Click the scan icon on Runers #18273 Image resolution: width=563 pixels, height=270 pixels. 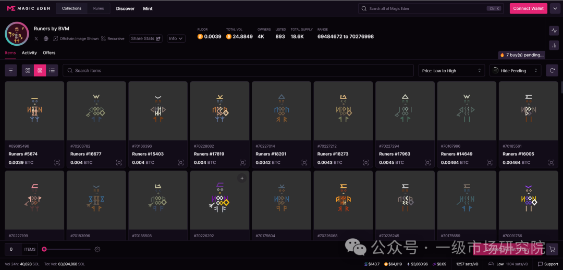366,163
